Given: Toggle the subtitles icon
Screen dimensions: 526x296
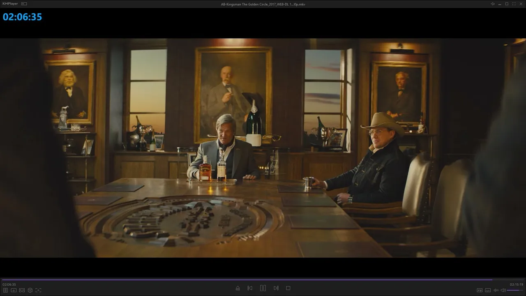Looking at the screenshot, I should (x=488, y=290).
